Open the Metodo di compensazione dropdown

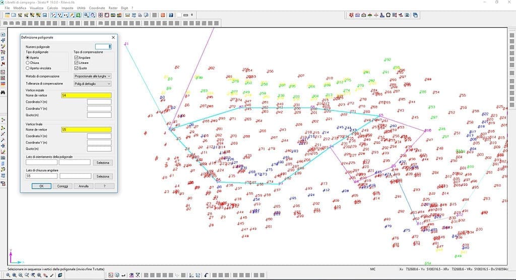[x=93, y=76]
